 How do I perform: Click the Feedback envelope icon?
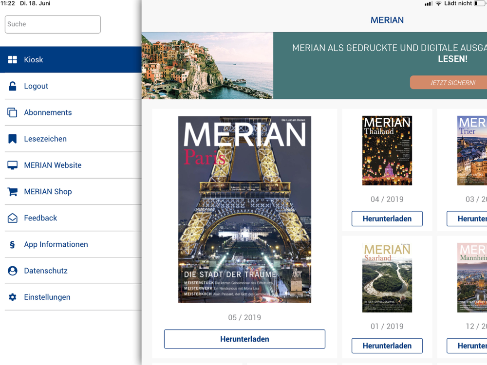13,218
